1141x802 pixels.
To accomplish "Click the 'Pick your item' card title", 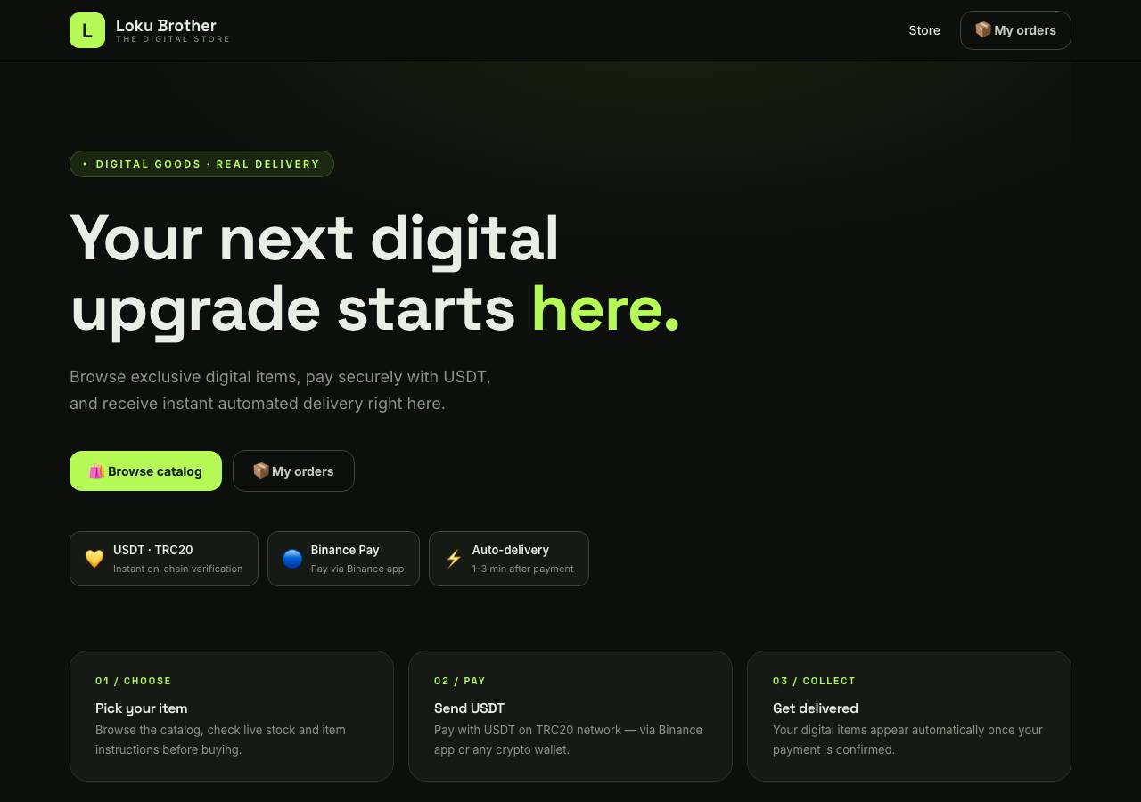I will point(141,708).
